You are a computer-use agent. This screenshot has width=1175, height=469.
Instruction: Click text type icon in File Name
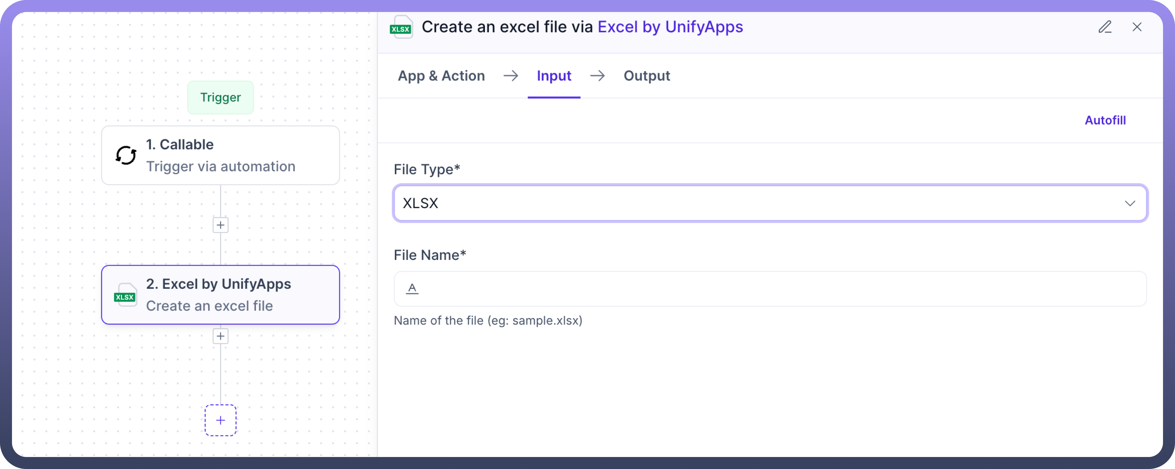point(412,288)
